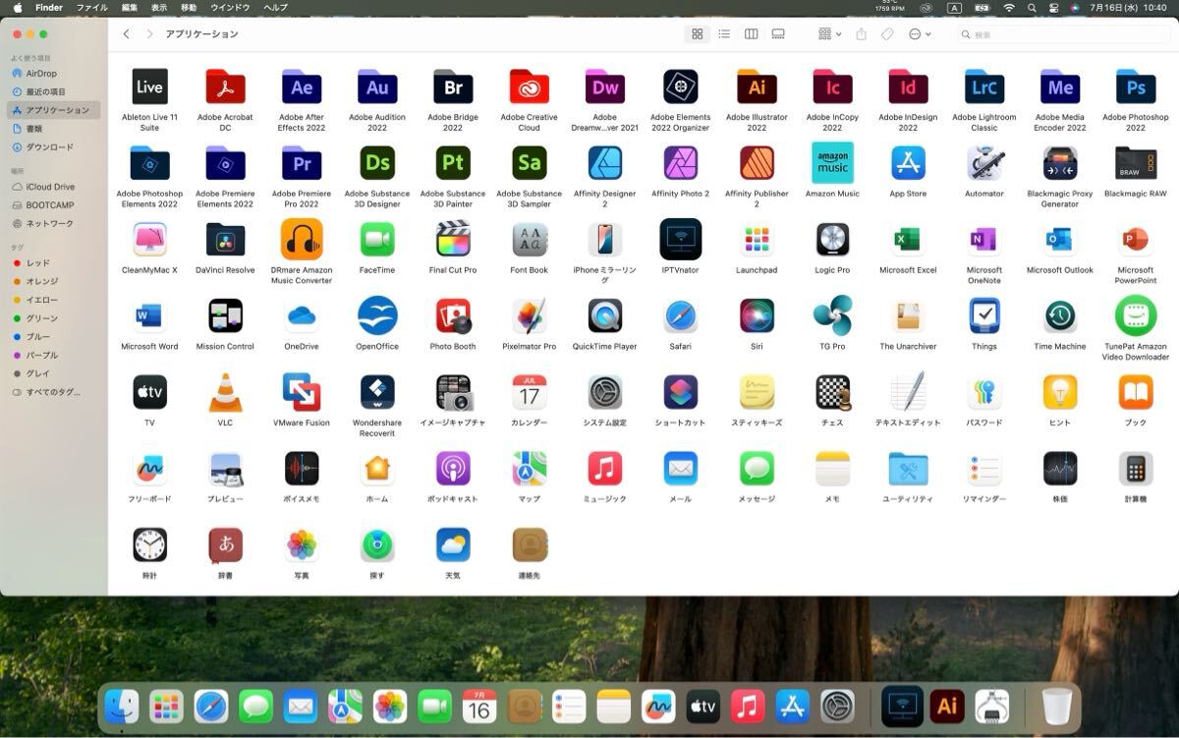The height and width of the screenshot is (738, 1179).
Task: Open the ウインドウ menu
Action: point(230,7)
